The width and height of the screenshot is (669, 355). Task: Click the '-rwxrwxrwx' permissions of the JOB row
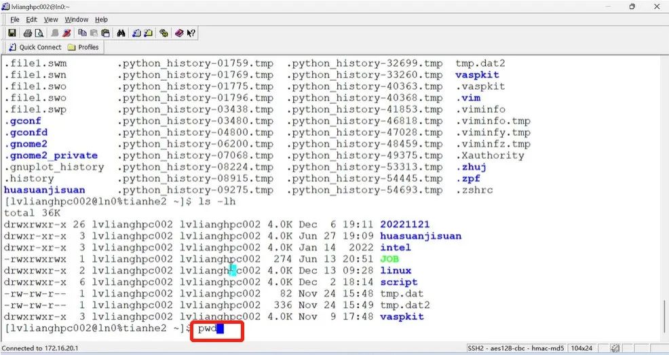click(35, 259)
